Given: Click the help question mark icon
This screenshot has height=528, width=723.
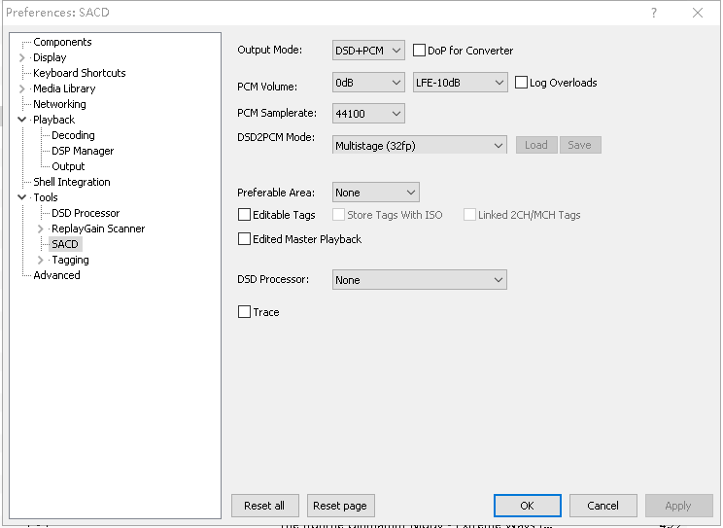Looking at the screenshot, I should click(x=653, y=13).
